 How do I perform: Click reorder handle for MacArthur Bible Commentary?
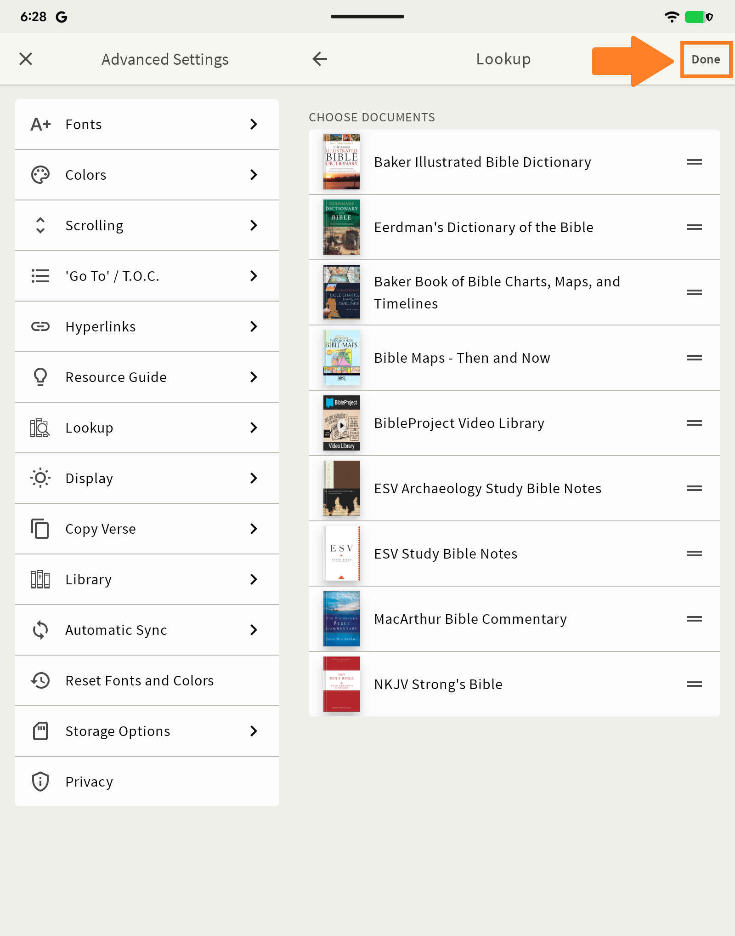point(695,619)
